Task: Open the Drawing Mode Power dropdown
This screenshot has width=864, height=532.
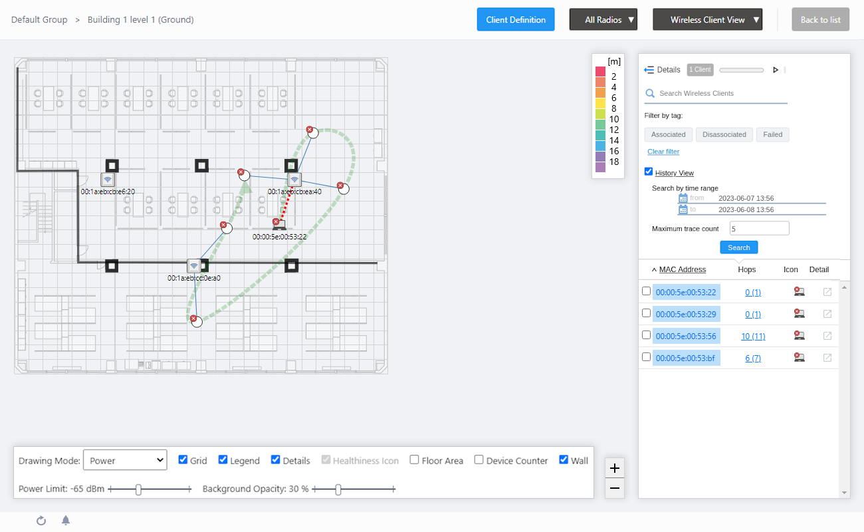Action: tap(125, 460)
